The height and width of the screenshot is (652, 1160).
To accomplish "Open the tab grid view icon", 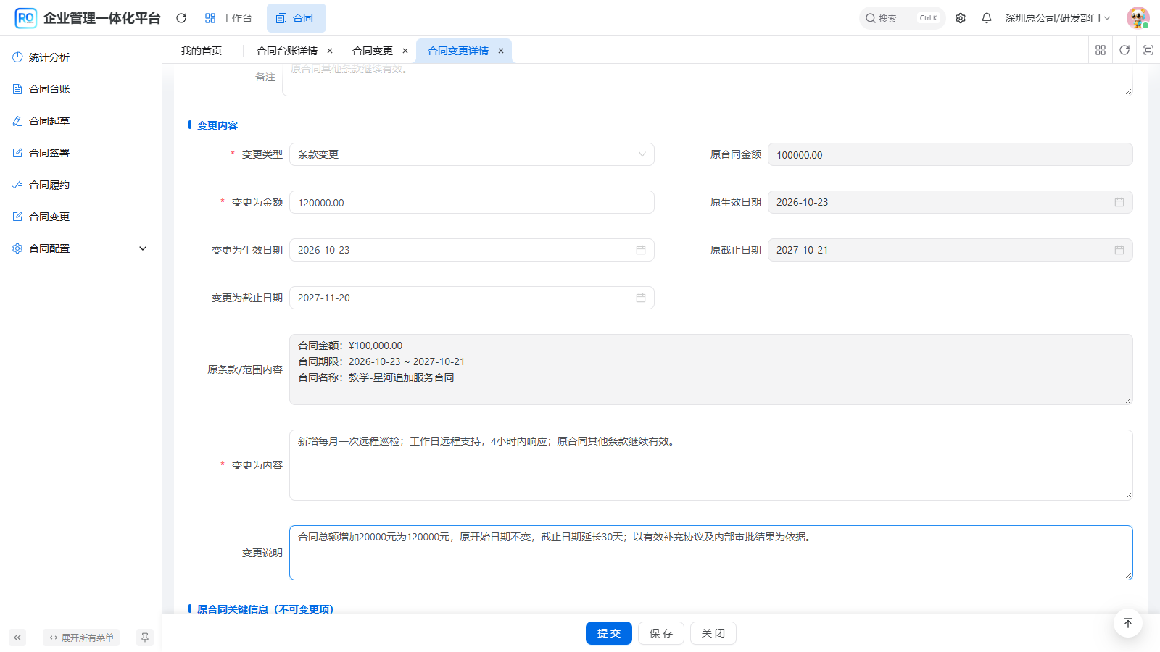I will (1101, 50).
